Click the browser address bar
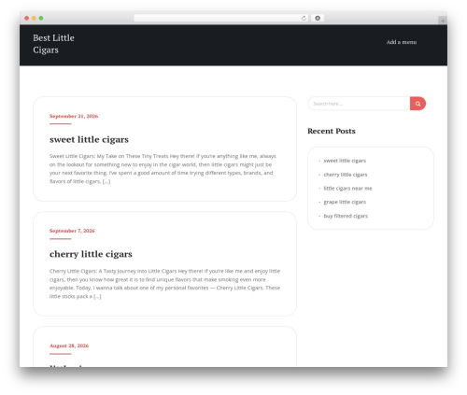Viewport: 467px width, 395px height. pos(221,18)
